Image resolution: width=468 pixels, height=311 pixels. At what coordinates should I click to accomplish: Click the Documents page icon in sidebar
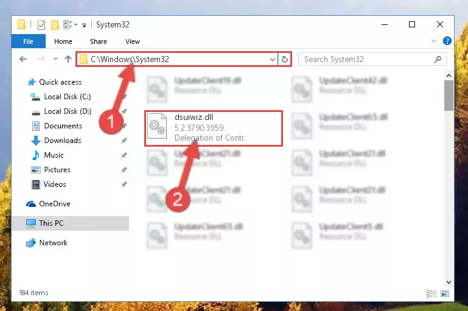click(x=36, y=126)
